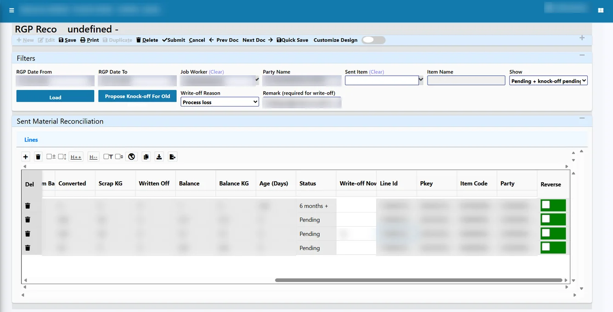This screenshot has height=312, width=613.
Task: Open the hamburger menu in the header
Action: click(x=11, y=10)
